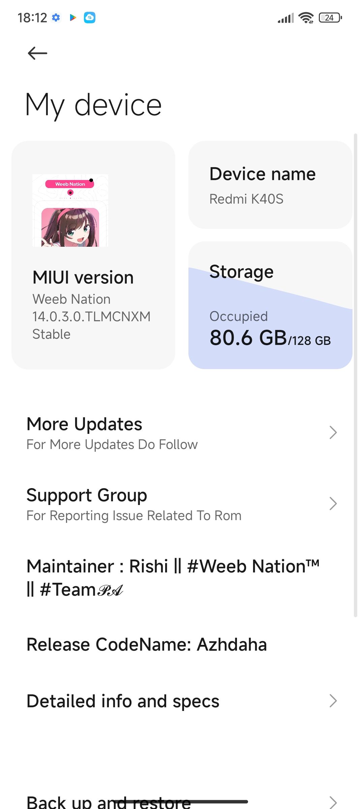Open the MIUI version card
This screenshot has height=809, width=364.
(x=93, y=303)
